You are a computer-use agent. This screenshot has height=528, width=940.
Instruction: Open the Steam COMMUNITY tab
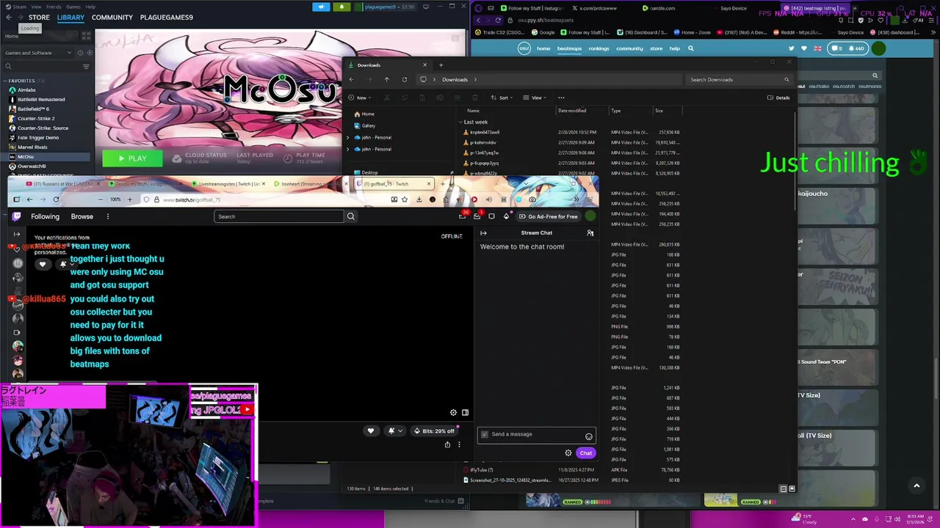[x=112, y=17]
